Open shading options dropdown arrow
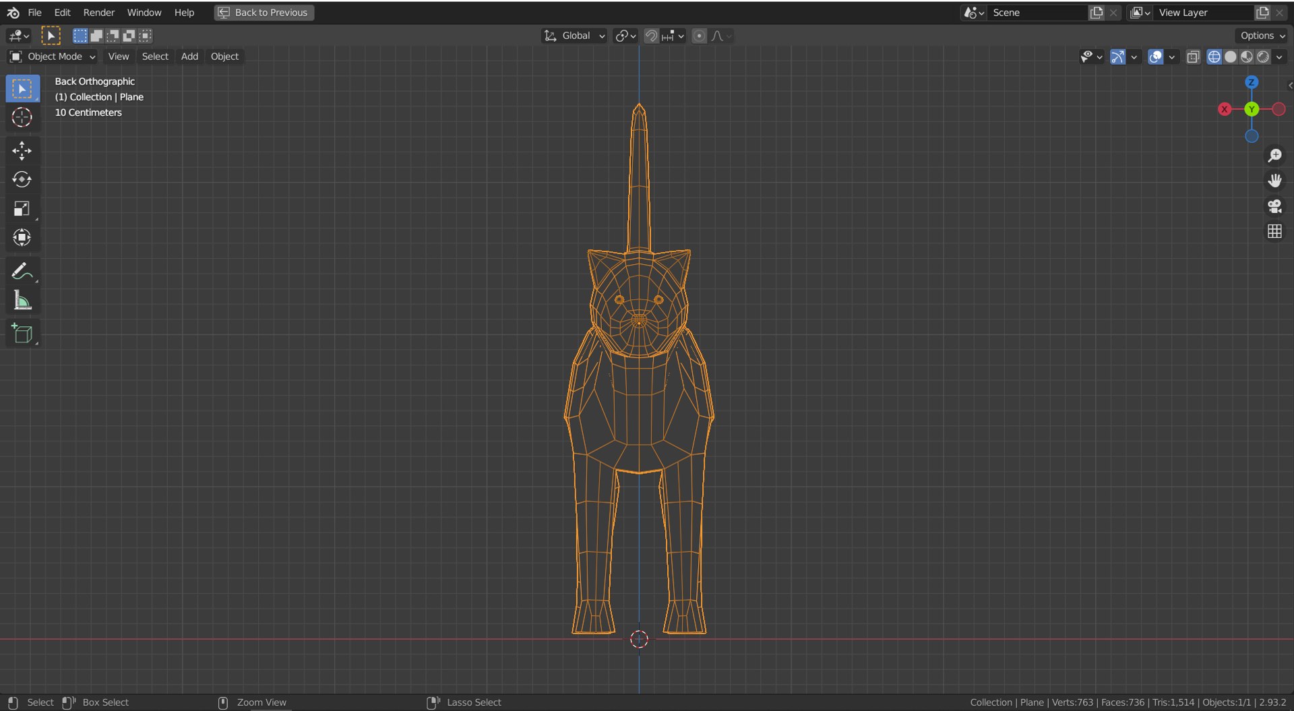1294x711 pixels. tap(1279, 57)
